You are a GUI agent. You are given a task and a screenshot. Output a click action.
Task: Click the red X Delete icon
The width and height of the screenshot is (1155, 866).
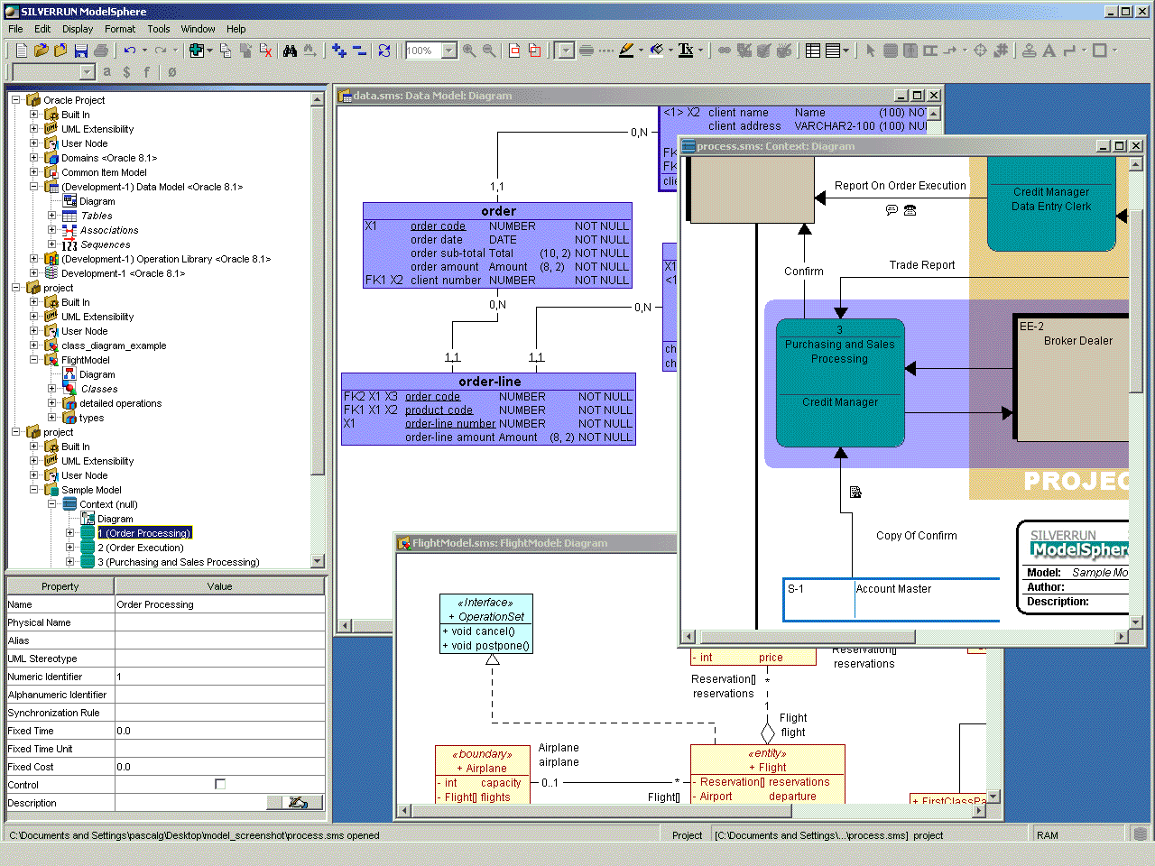[266, 51]
